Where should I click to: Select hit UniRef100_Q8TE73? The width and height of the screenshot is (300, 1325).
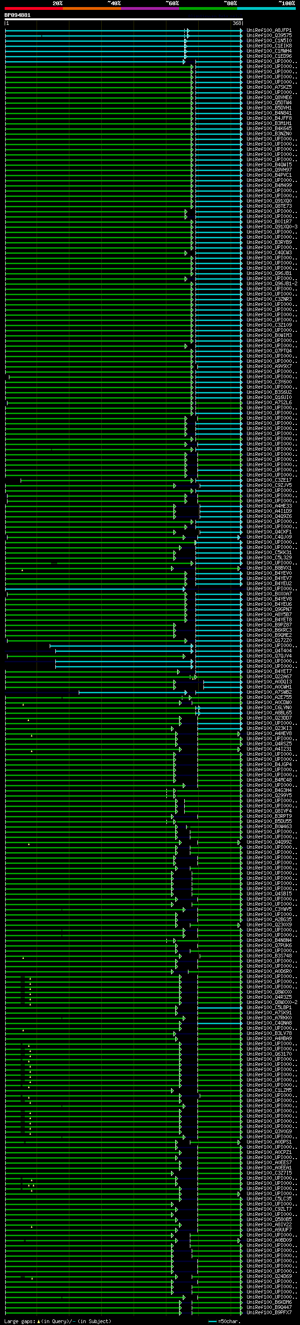[269, 206]
